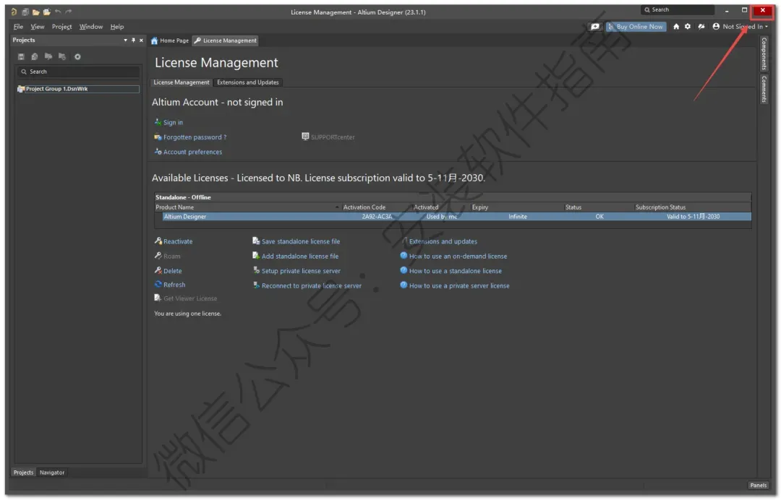
Task: Click the Sign in link
Action: point(173,122)
